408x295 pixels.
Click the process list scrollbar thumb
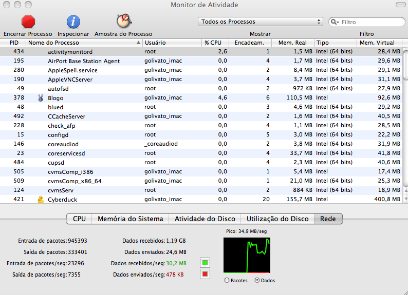point(405,65)
